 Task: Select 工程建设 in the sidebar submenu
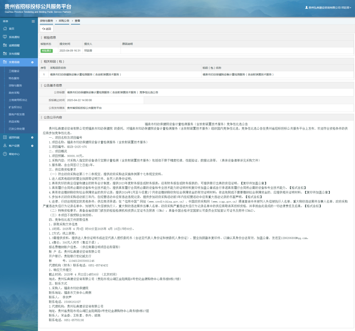14,71
